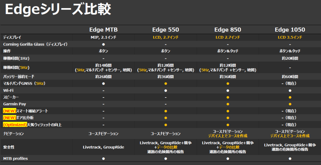Click the '安全性' row label
The height and width of the screenshot is (165, 321).
pyautogui.click(x=9, y=147)
